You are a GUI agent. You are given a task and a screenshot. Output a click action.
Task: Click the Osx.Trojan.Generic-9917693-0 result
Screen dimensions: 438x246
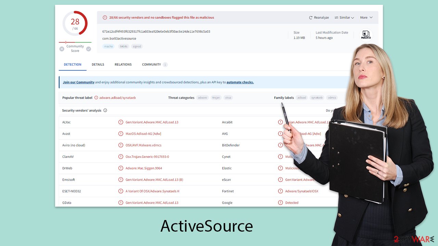pyautogui.click(x=147, y=157)
